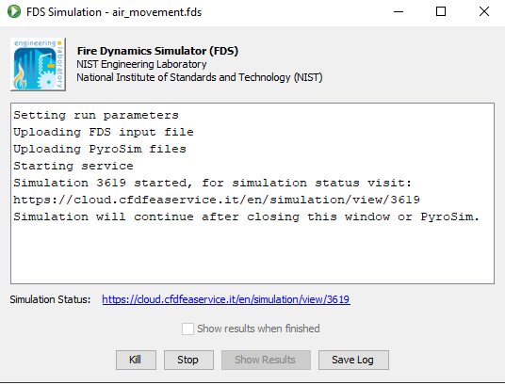The height and width of the screenshot is (385, 505).
Task: Enable Show results when finished checkbox
Action: pyautogui.click(x=187, y=329)
